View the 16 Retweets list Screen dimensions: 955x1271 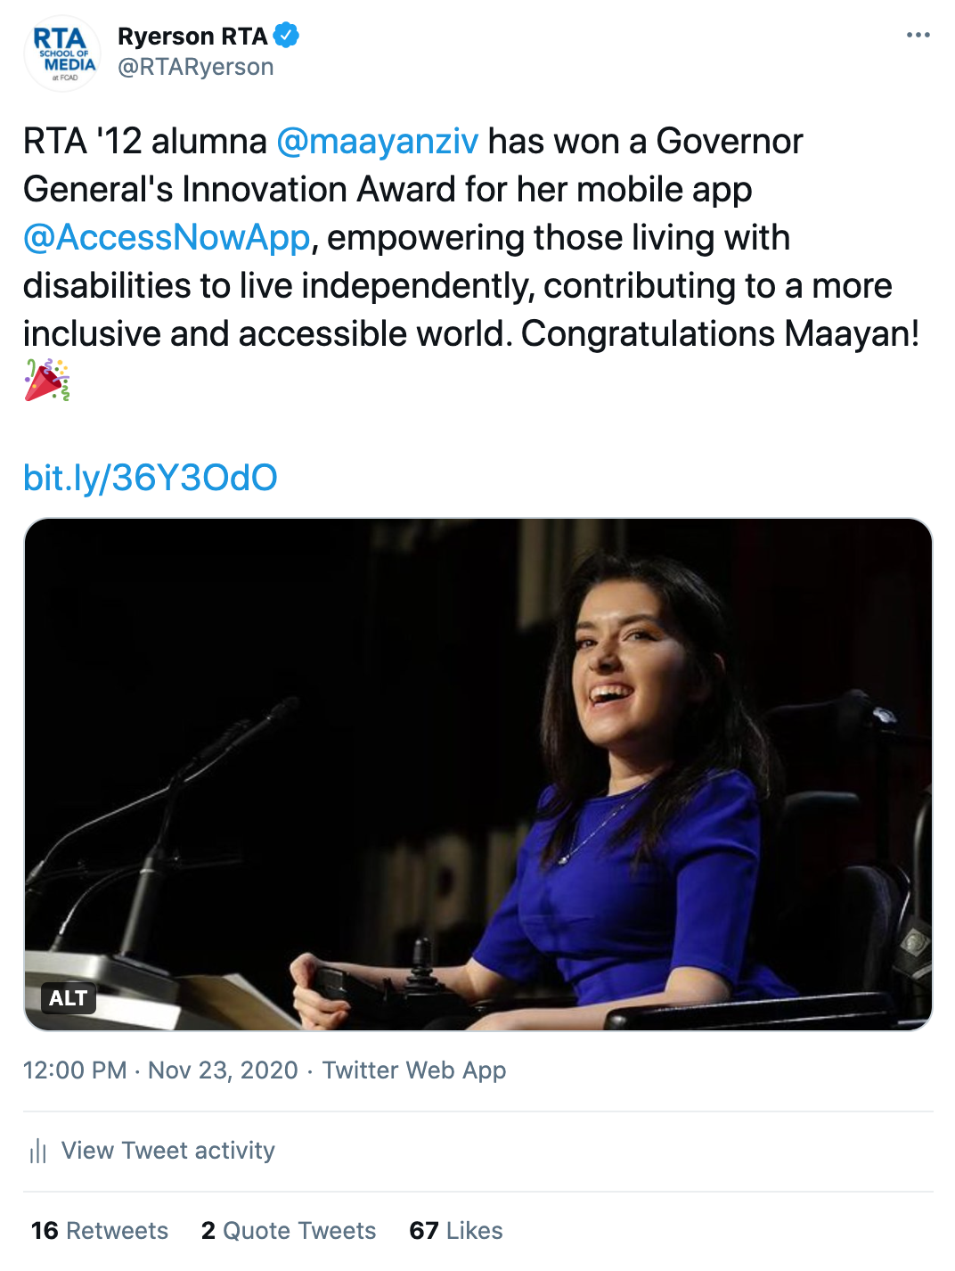tap(100, 1231)
